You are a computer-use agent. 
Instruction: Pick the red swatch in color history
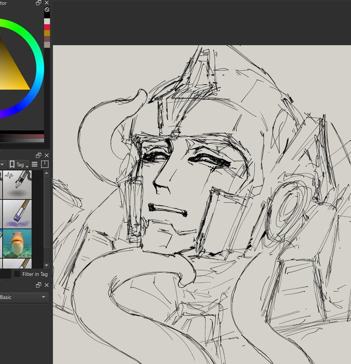tap(47, 27)
